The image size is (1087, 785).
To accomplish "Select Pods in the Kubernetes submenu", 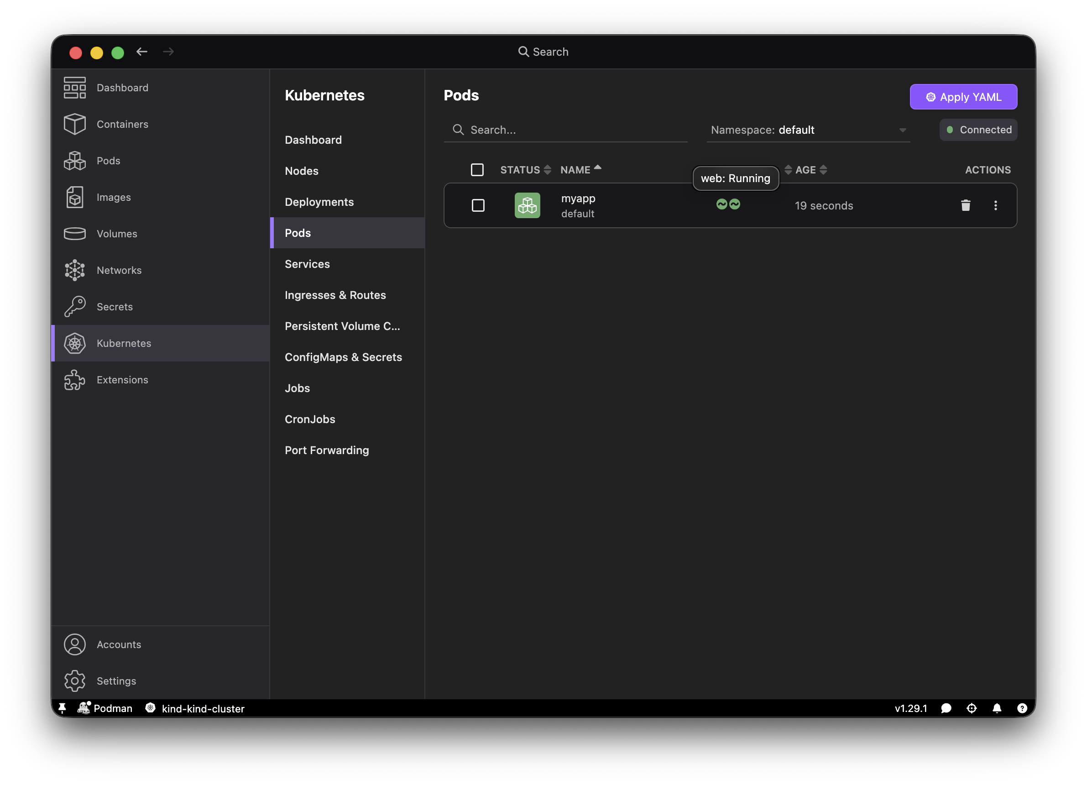I will (x=347, y=233).
